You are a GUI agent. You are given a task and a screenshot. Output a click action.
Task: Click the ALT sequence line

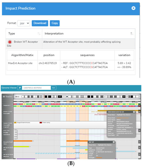coord(85,67)
